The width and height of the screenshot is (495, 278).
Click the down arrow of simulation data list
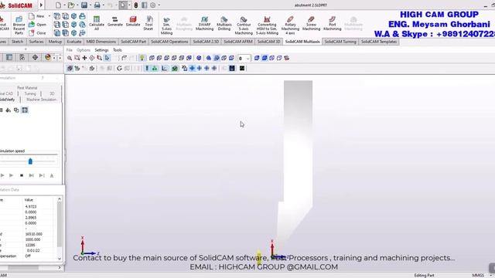pos(60,259)
